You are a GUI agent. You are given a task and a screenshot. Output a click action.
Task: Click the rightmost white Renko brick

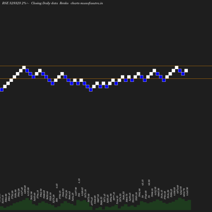point(186,70)
